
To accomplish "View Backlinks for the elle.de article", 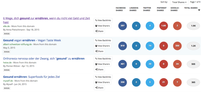I will 103,20.
